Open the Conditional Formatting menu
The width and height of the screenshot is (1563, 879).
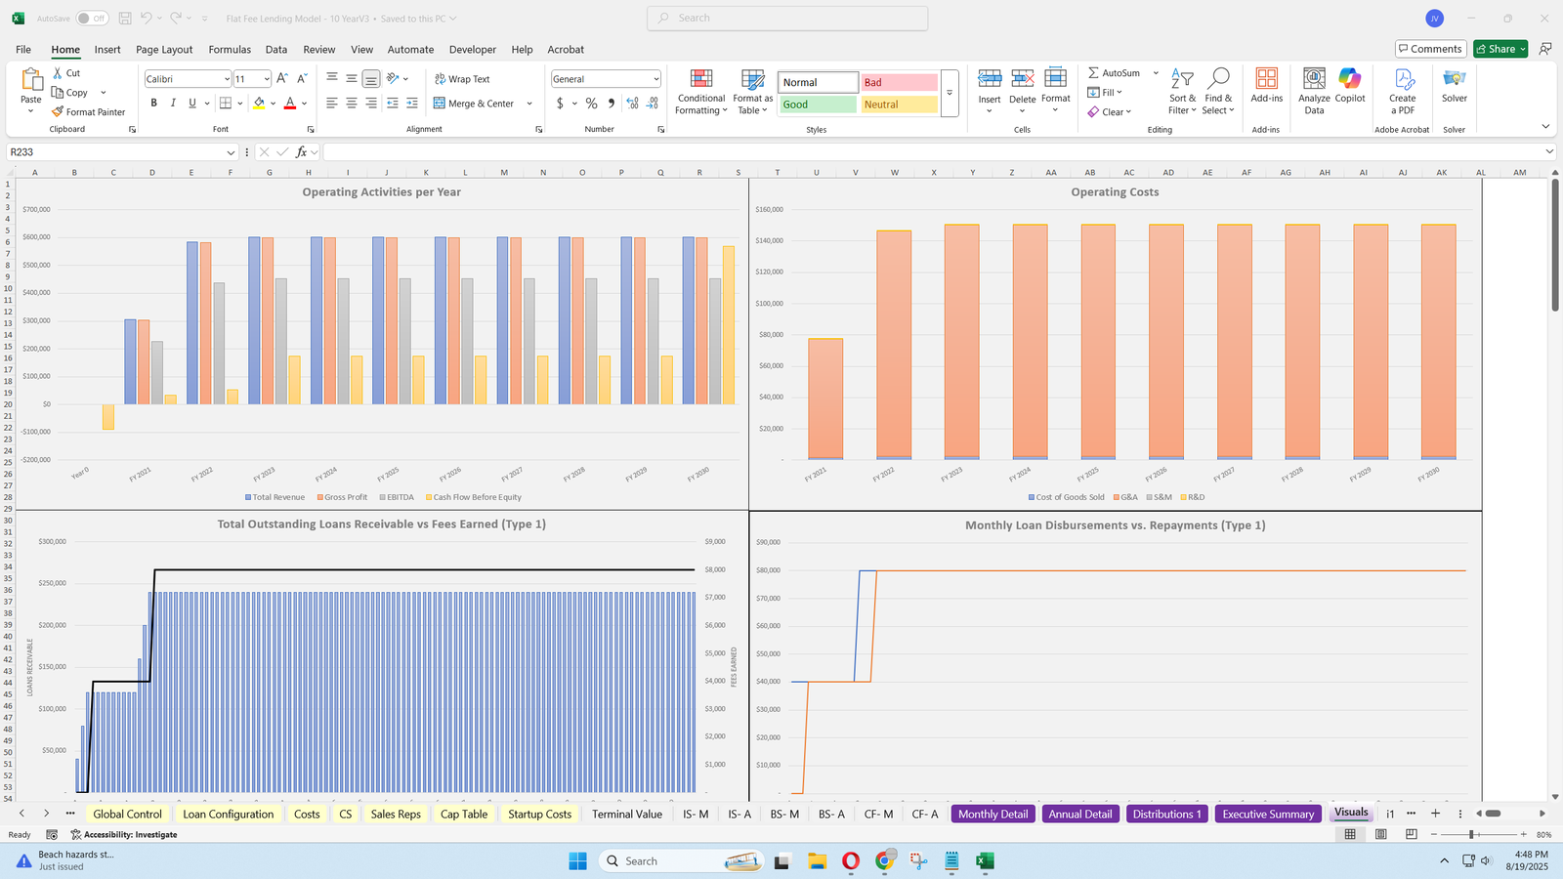click(701, 93)
